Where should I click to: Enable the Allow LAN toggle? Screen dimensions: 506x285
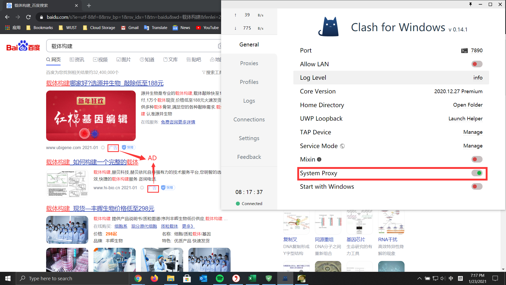tap(476, 64)
